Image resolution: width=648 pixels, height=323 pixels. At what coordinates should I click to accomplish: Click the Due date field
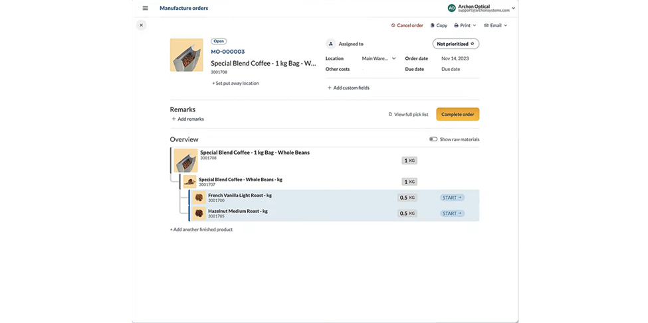(451, 69)
